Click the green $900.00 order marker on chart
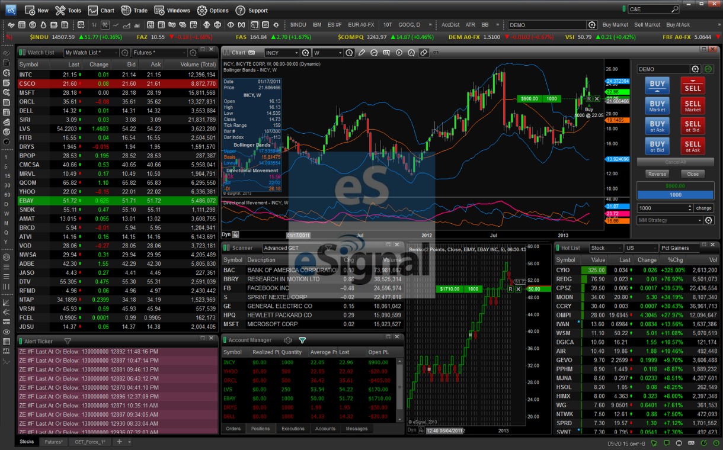 click(x=529, y=99)
